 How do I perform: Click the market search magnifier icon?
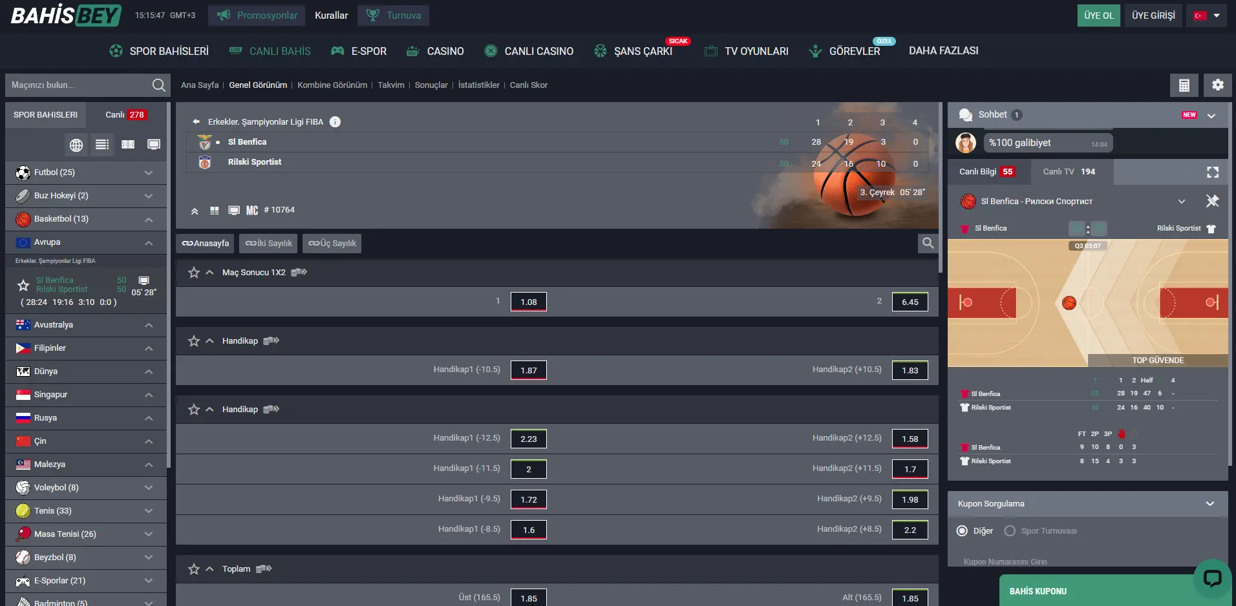[x=928, y=243]
